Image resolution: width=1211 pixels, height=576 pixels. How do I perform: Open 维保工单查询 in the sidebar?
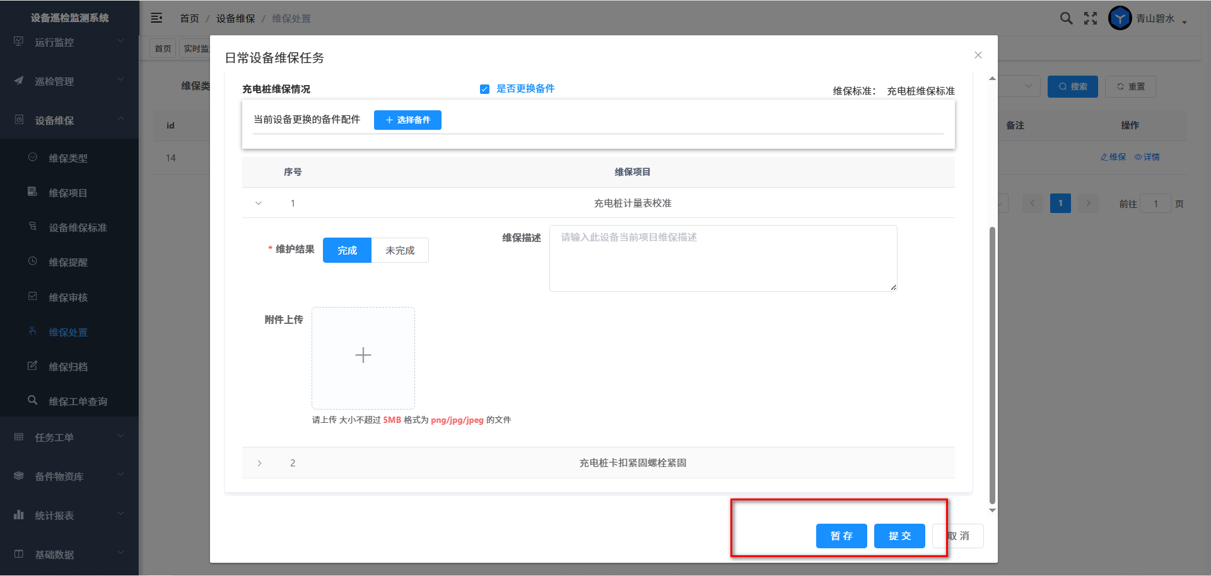tap(78, 401)
